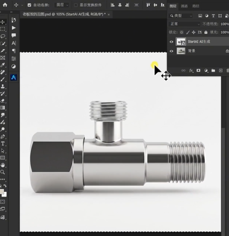The height and width of the screenshot is (236, 229).
Task: Hide the 背景 layer
Action: 171,51
